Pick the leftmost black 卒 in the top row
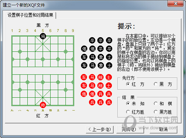This screenshot has width=186, height=138. (x=92, y=40)
